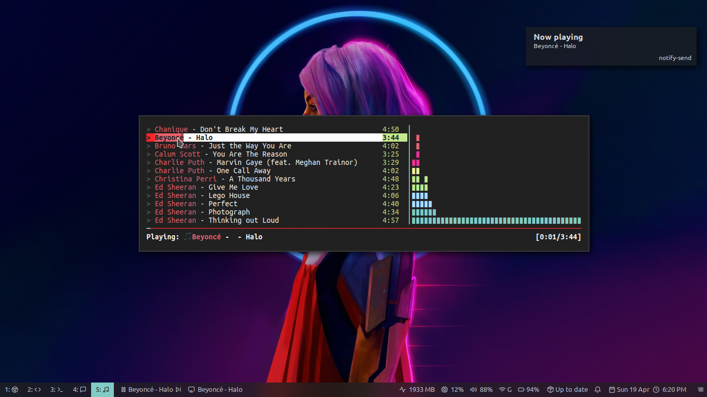The width and height of the screenshot is (707, 397).
Task: Click the Playing status line for Halo
Action: [204, 237]
